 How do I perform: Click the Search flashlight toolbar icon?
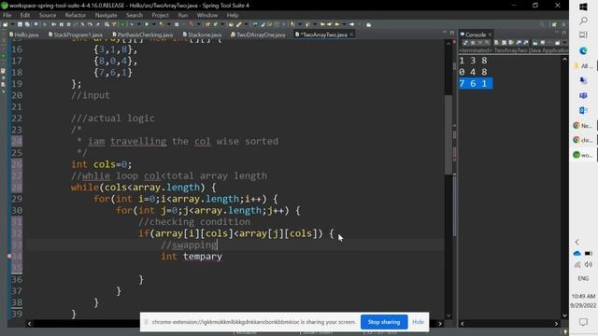(x=239, y=24)
